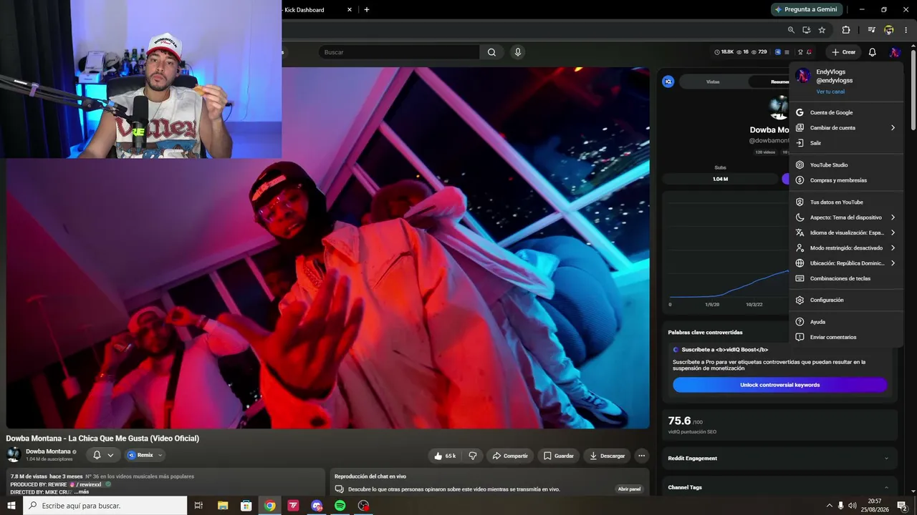The width and height of the screenshot is (917, 515).
Task: Open channel notification bell dropdown
Action: (x=103, y=455)
